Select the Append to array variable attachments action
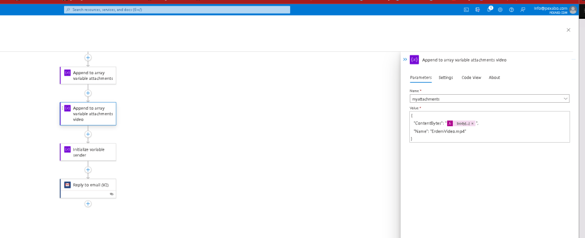The width and height of the screenshot is (585, 238). coord(88,75)
